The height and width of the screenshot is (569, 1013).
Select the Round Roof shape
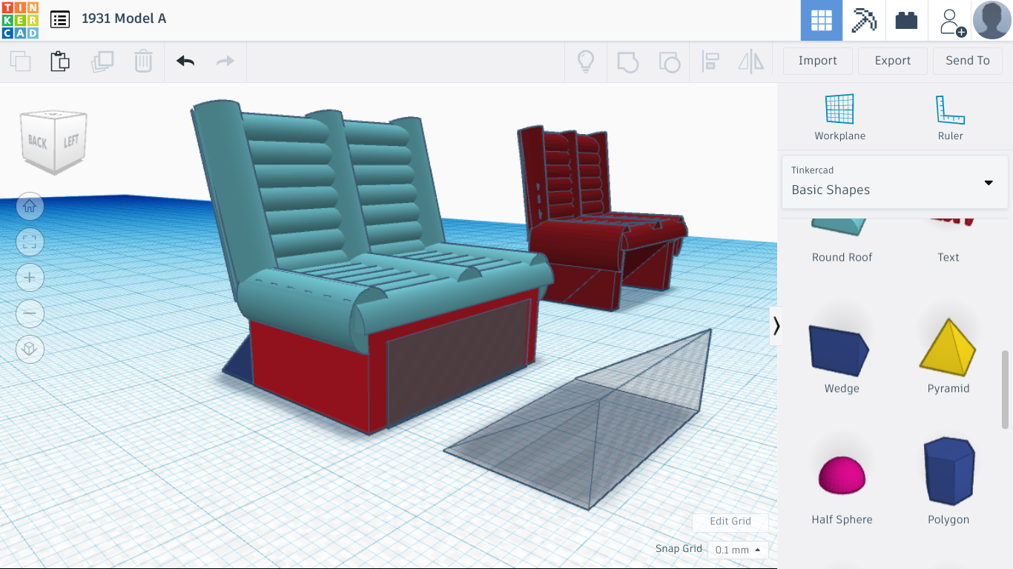coord(842,242)
